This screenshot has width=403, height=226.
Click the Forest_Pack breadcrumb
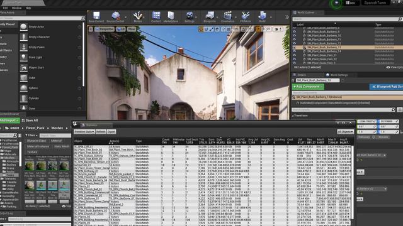pos(35,128)
